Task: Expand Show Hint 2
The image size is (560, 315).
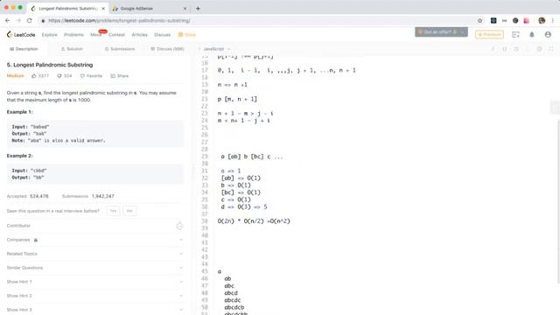Action: (94, 296)
